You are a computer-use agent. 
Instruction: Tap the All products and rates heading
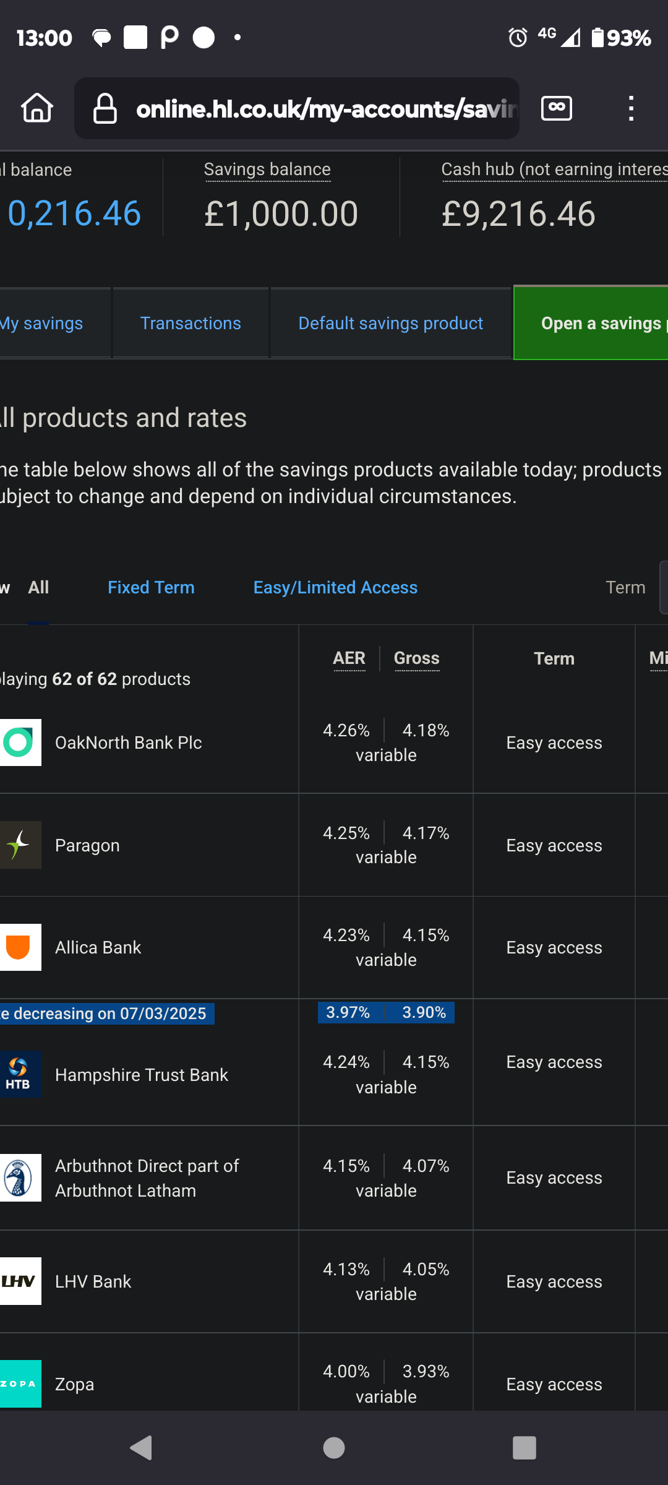(124, 418)
